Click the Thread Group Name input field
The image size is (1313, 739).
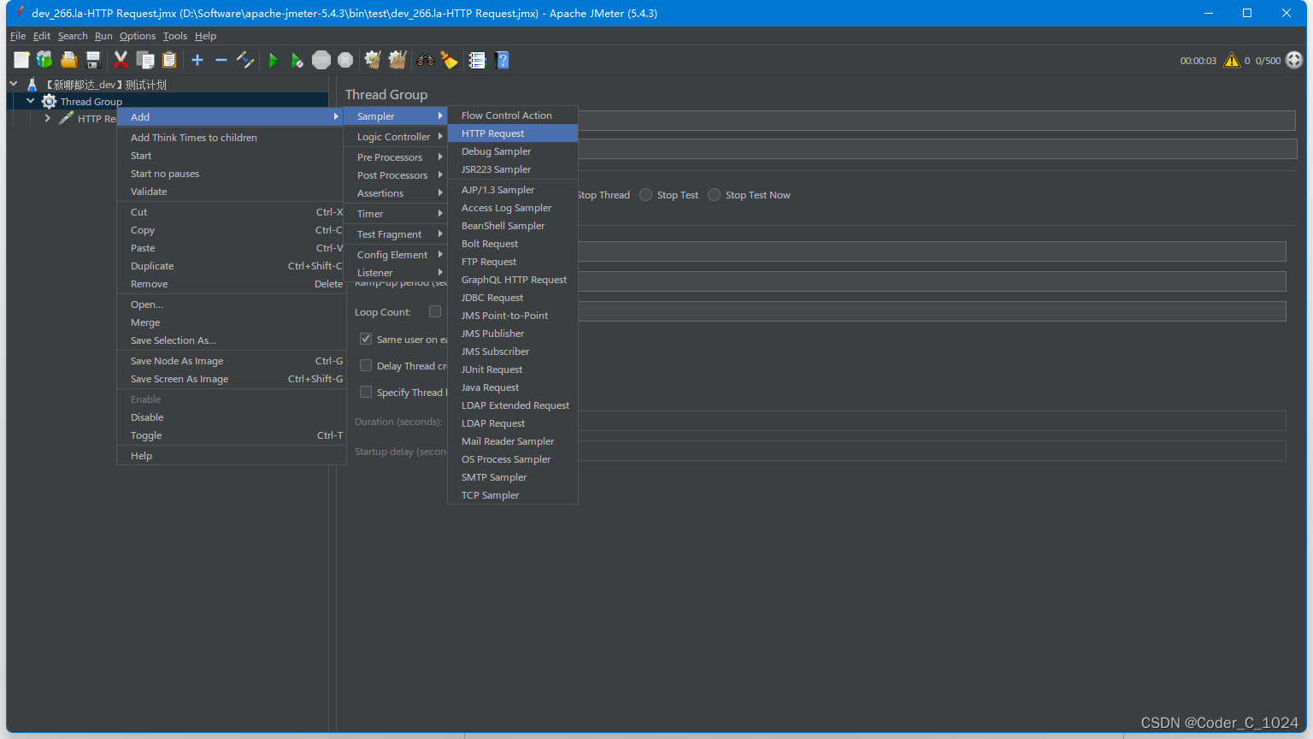coord(937,120)
